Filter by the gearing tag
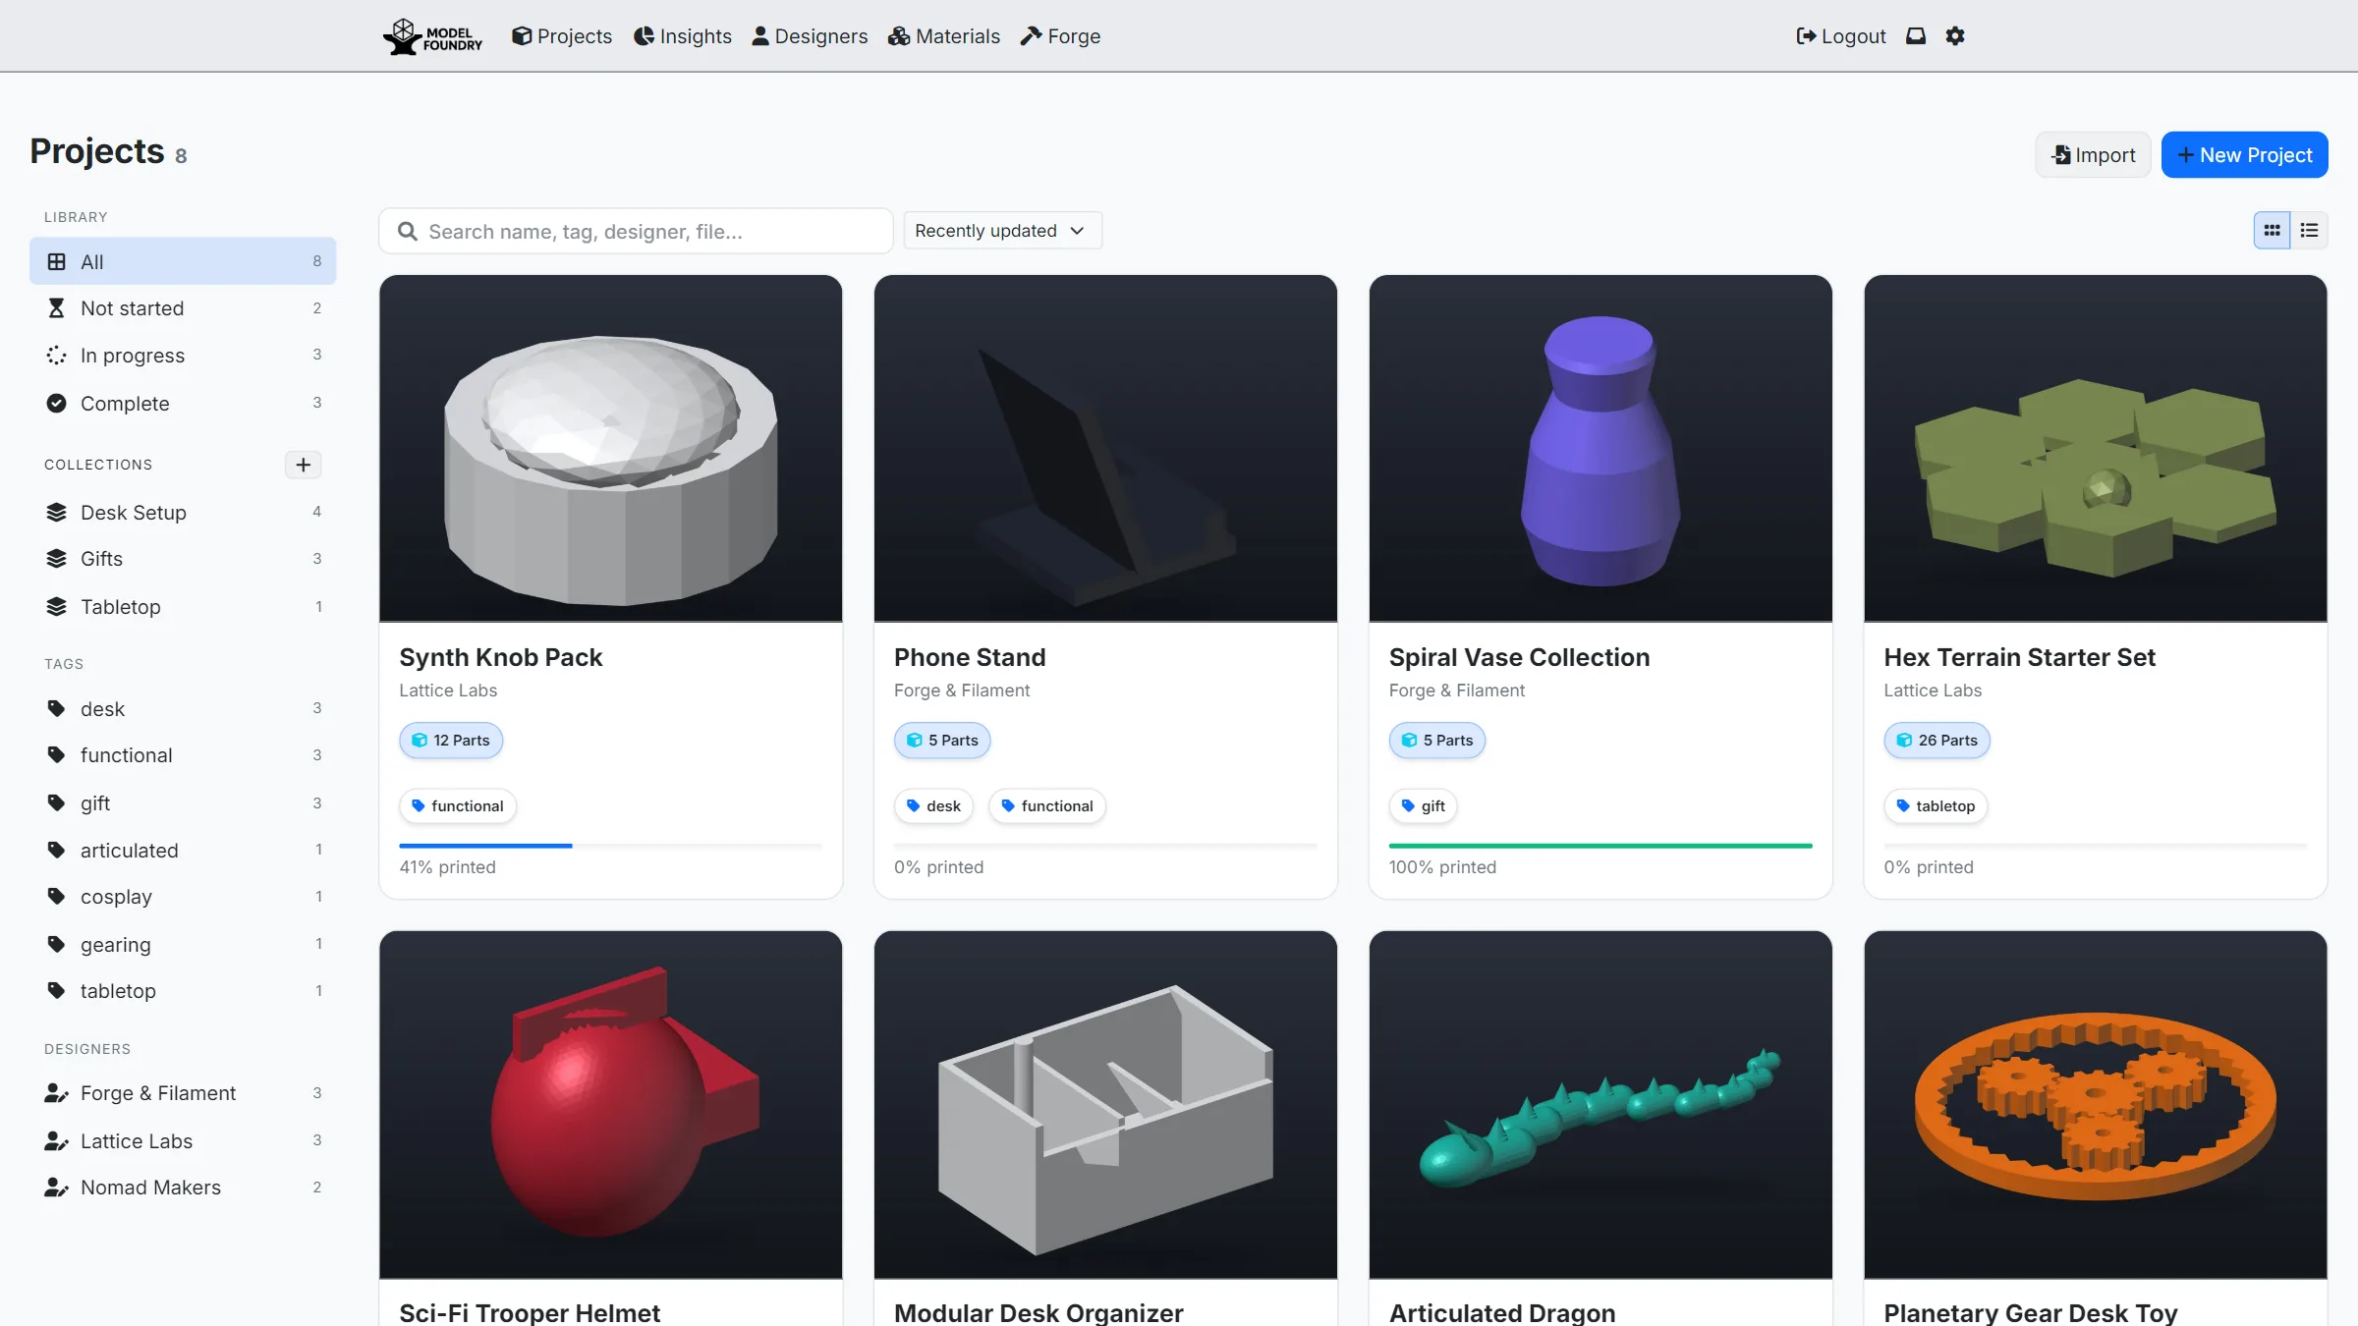This screenshot has height=1326, width=2358. pos(183,945)
